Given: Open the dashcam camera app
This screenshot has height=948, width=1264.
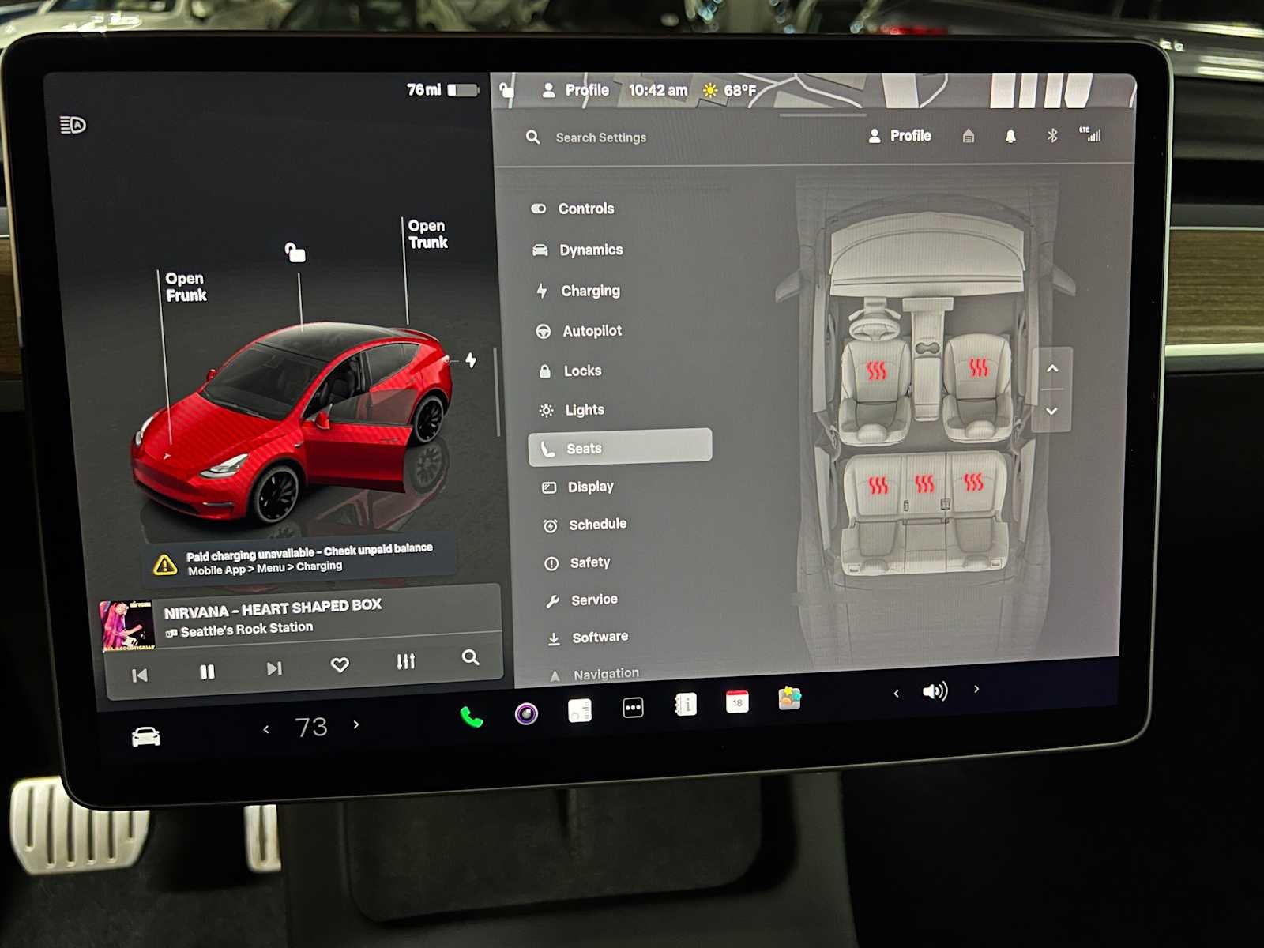Looking at the screenshot, I should point(526,714).
